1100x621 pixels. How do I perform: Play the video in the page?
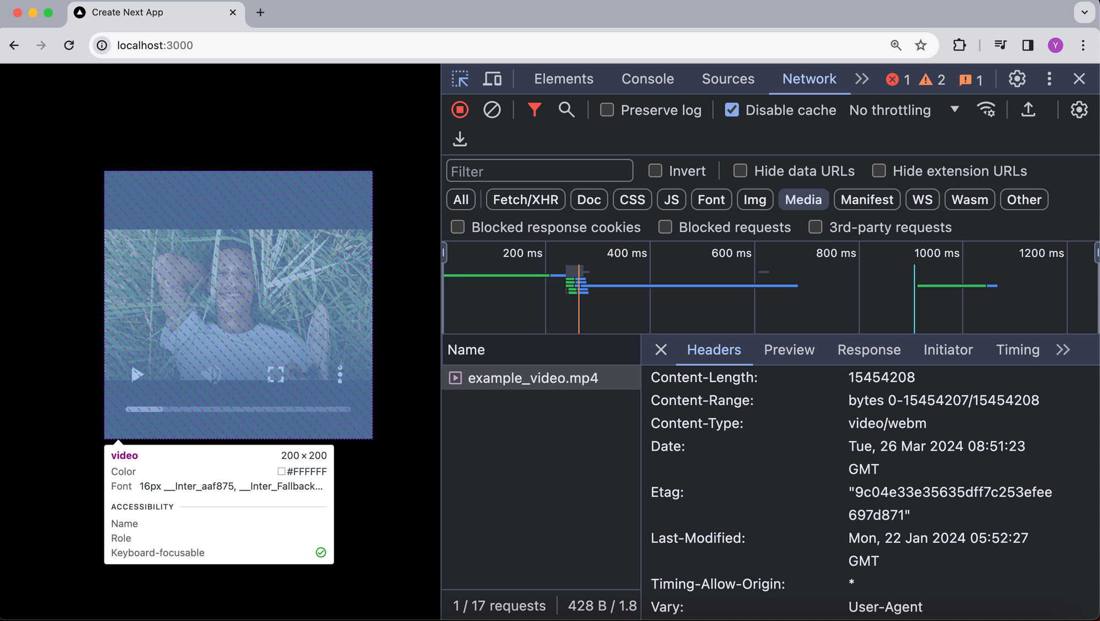[x=137, y=374]
